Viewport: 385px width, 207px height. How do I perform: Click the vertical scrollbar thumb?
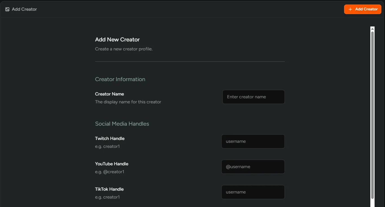[x=372, y=115]
